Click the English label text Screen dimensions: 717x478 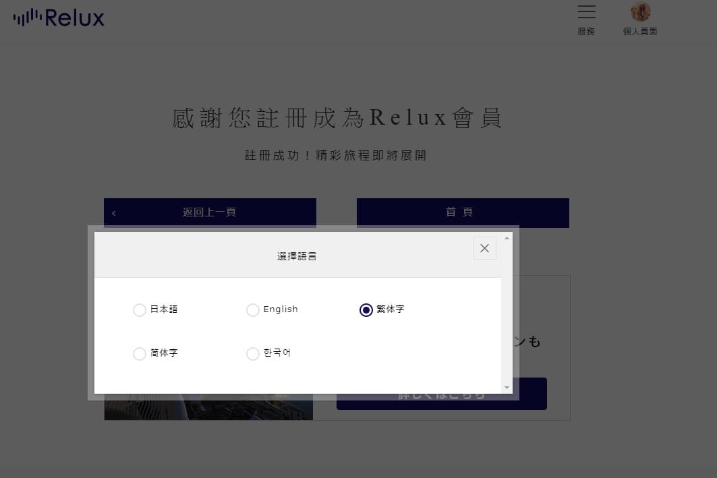tap(281, 309)
